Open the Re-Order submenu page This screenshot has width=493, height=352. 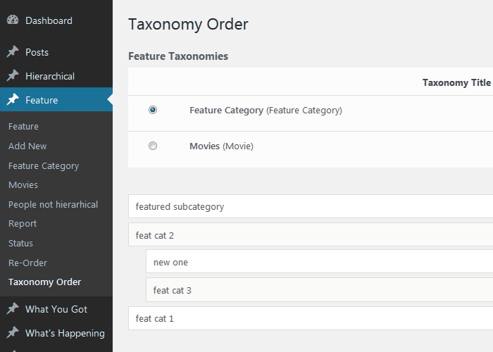coord(27,263)
